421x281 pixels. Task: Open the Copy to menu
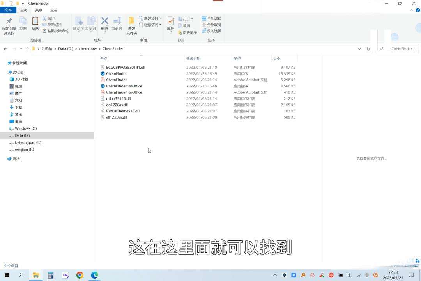tap(90, 24)
